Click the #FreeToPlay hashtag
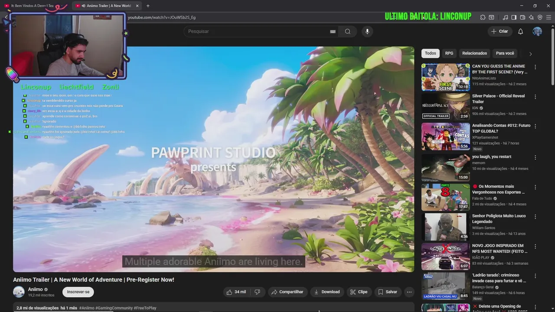 coord(145,308)
